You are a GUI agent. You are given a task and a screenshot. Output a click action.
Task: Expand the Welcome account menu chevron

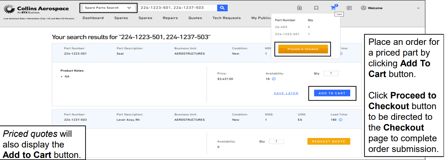pyautogui.click(x=418, y=8)
